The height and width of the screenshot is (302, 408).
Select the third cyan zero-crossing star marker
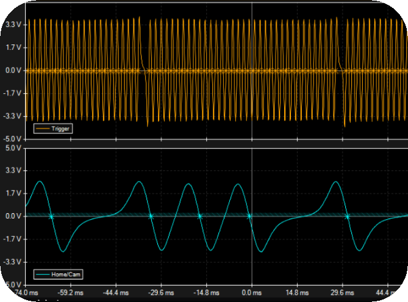click(199, 216)
